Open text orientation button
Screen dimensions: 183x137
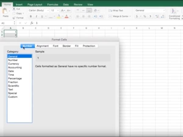(96, 10)
